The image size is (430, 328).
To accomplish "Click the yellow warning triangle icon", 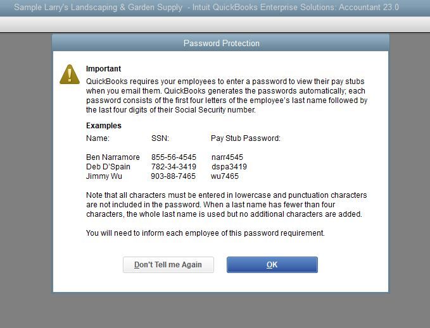I will 70,75.
